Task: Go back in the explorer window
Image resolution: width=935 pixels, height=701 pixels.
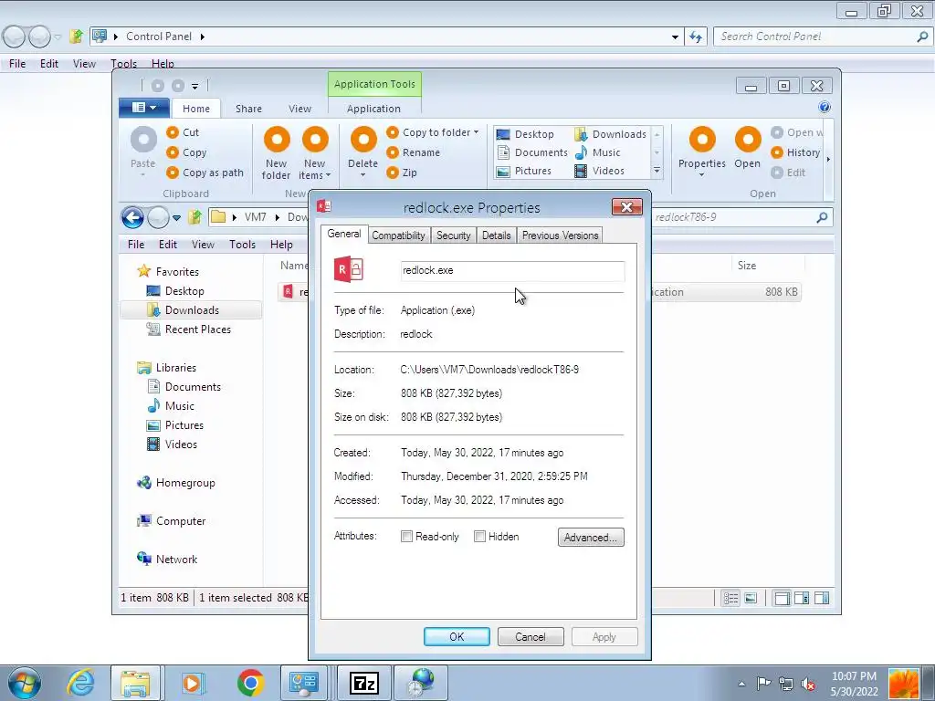Action: click(132, 217)
